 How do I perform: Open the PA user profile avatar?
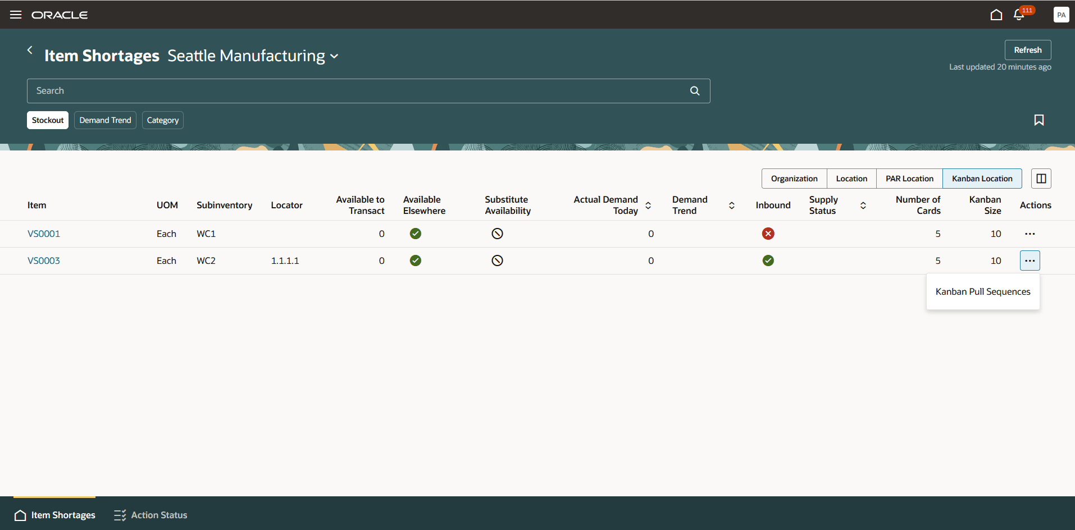click(x=1062, y=15)
